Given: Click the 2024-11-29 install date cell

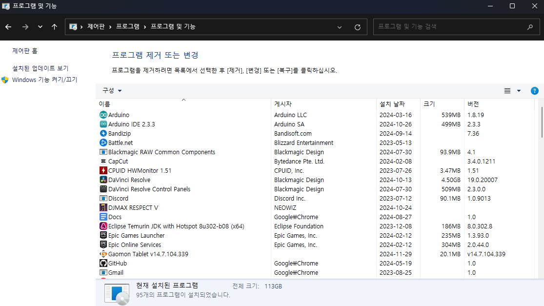Looking at the screenshot, I should tap(396, 254).
